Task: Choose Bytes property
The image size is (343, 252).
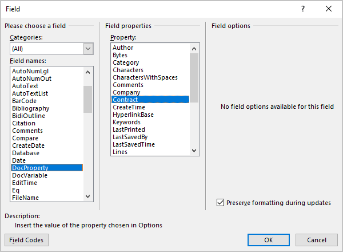Action: pyautogui.click(x=150, y=55)
